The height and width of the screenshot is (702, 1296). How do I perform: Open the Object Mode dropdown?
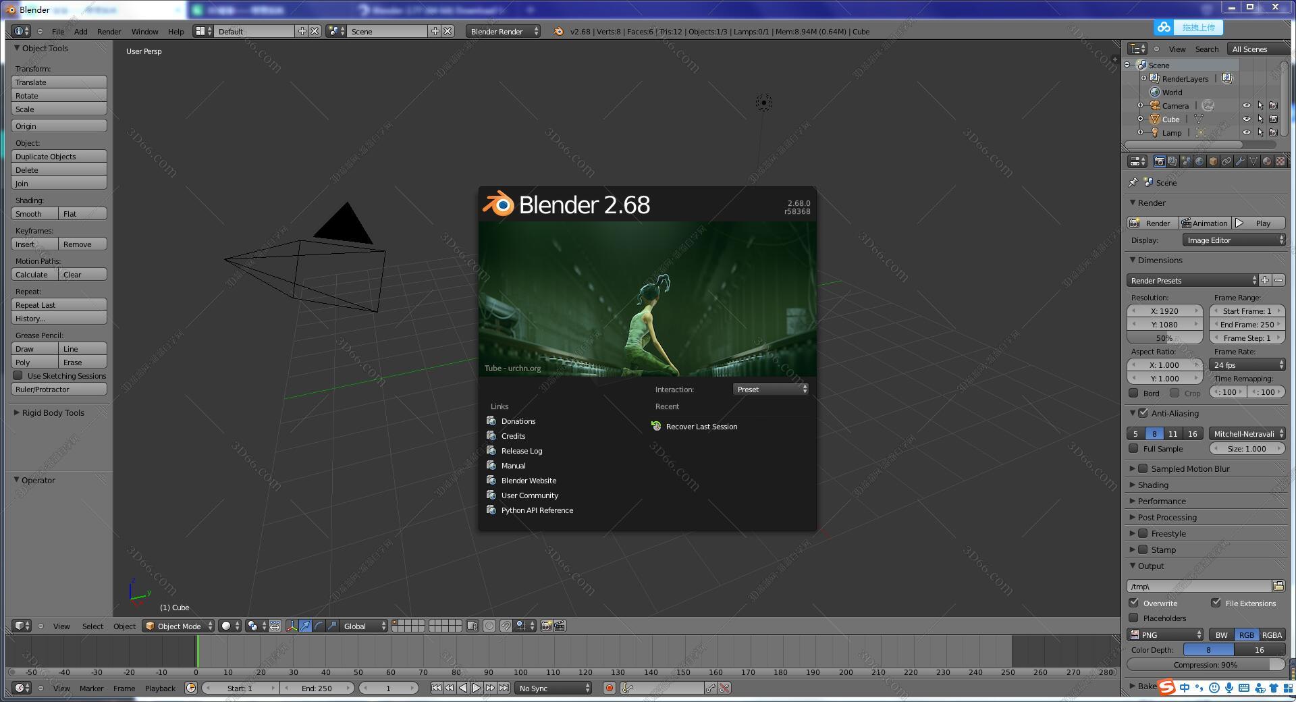tap(179, 626)
